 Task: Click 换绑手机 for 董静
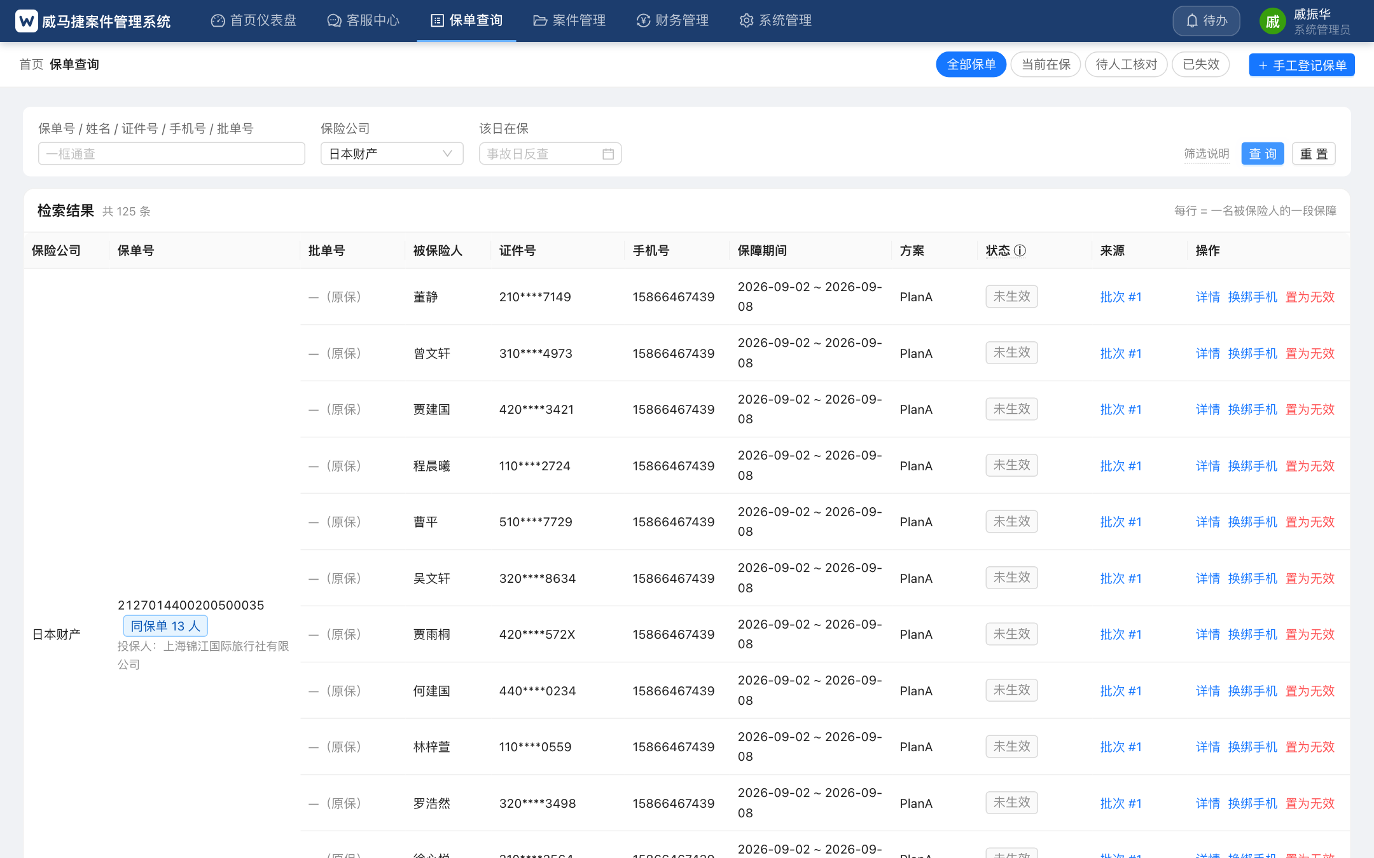click(1253, 297)
